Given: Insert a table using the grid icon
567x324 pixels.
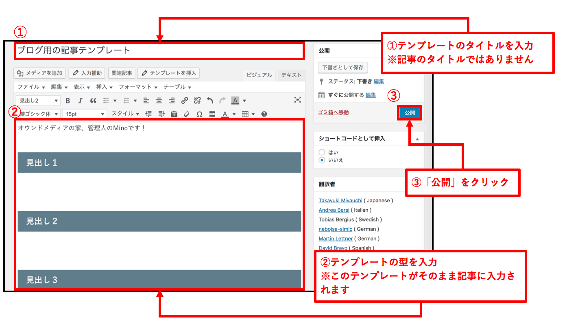Looking at the screenshot, I should 245,114.
